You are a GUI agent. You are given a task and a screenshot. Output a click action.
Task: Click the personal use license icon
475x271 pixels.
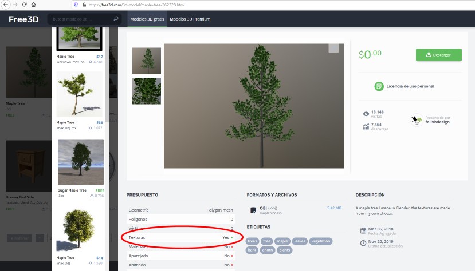click(x=379, y=86)
